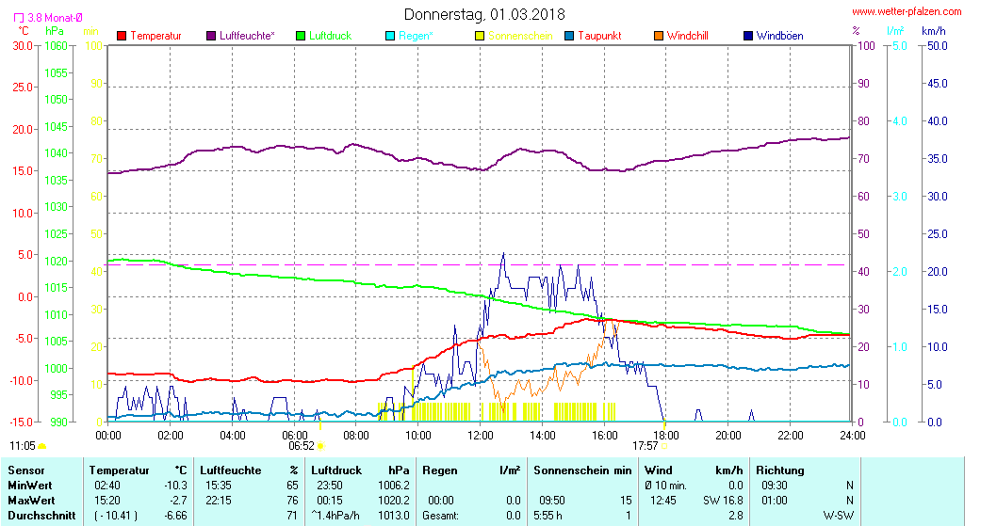The height and width of the screenshot is (526, 997).
Task: Click the sunrise sun icon at 06:52
Action: click(321, 446)
